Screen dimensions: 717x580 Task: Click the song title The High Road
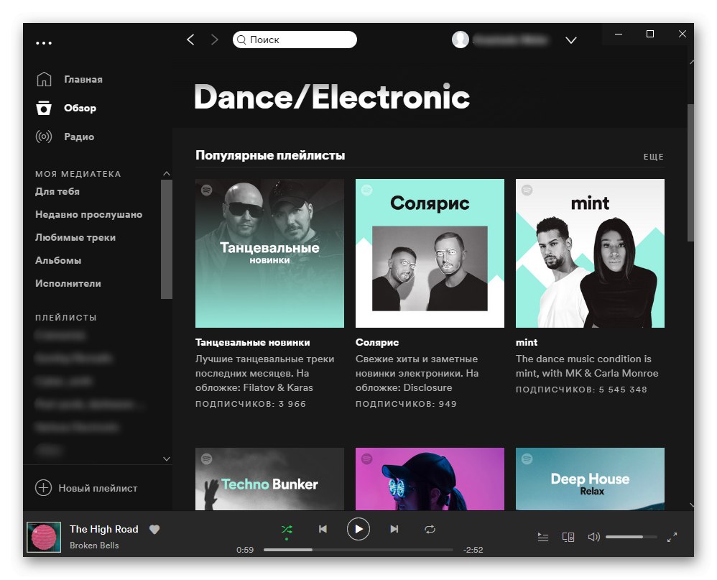[103, 529]
